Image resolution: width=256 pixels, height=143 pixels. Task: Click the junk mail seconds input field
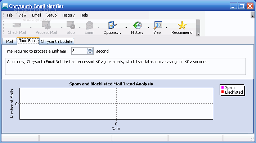pyautogui.click(x=79, y=51)
